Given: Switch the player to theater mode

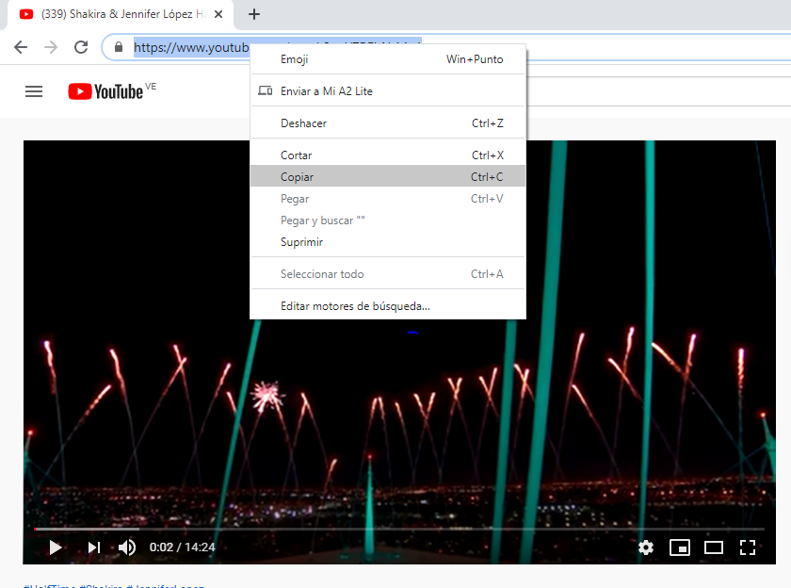Looking at the screenshot, I should point(713,547).
